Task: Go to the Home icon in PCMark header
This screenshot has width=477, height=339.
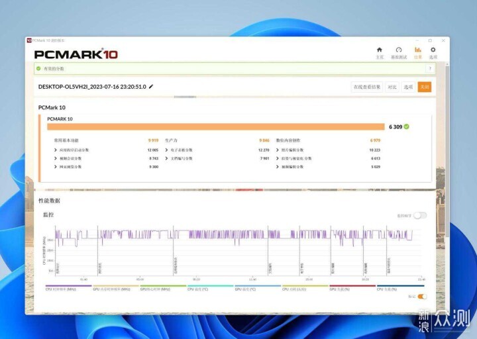Action: (x=380, y=50)
